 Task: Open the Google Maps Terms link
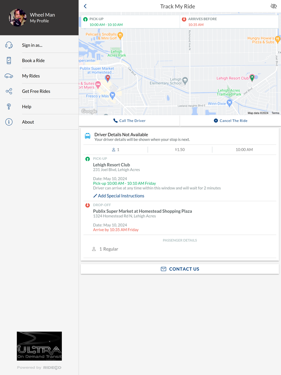click(x=275, y=113)
